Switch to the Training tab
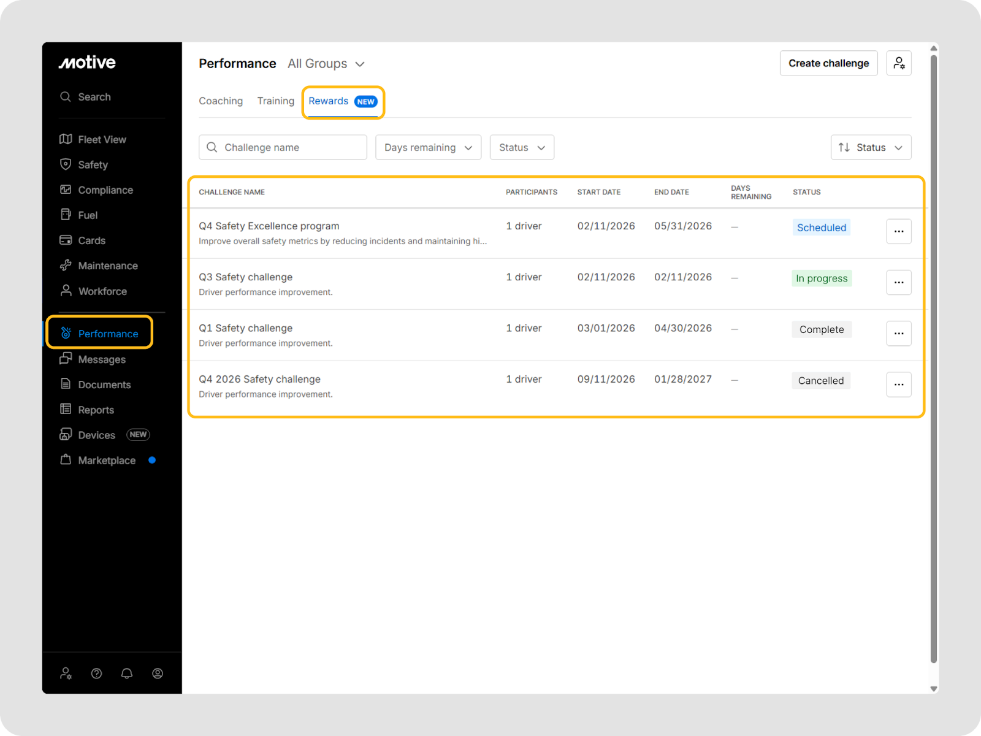 coord(275,101)
